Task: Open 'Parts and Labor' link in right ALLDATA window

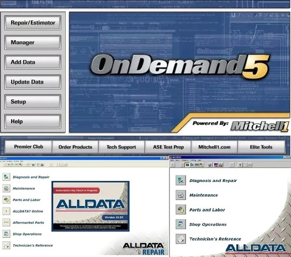Action: click(x=207, y=210)
